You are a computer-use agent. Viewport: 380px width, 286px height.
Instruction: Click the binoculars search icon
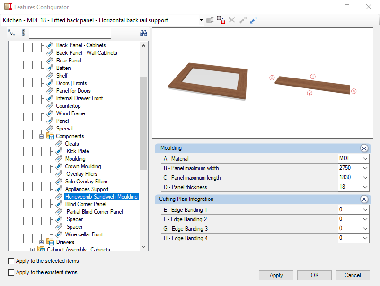click(143, 33)
